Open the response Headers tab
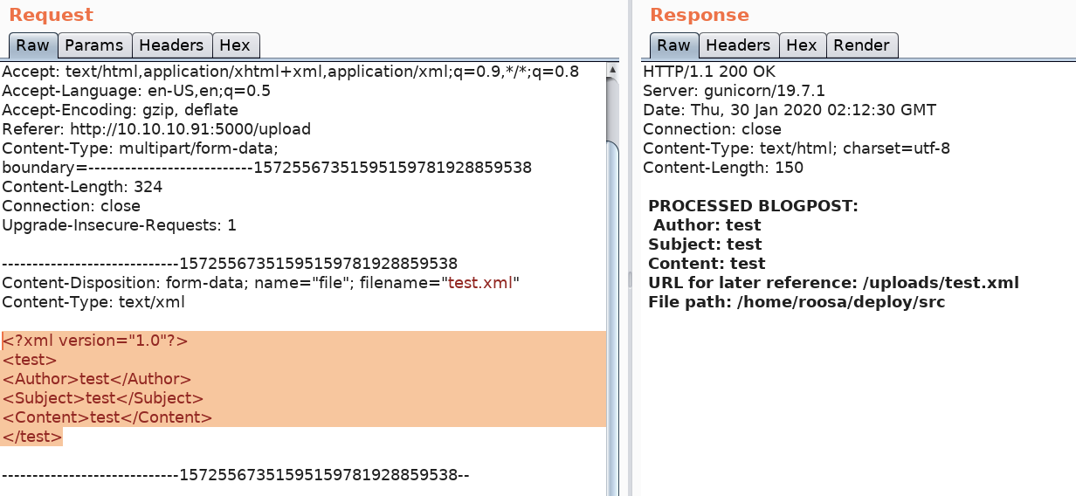 point(738,45)
